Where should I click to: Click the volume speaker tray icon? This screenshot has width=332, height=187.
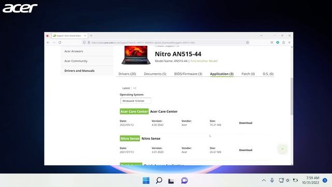coord(288,180)
